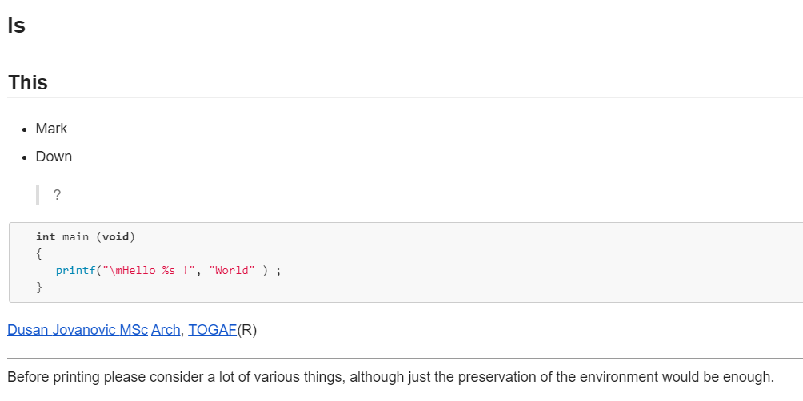Click the printf call in the code block
Image resolution: width=803 pixels, height=401 pixels.
point(75,271)
